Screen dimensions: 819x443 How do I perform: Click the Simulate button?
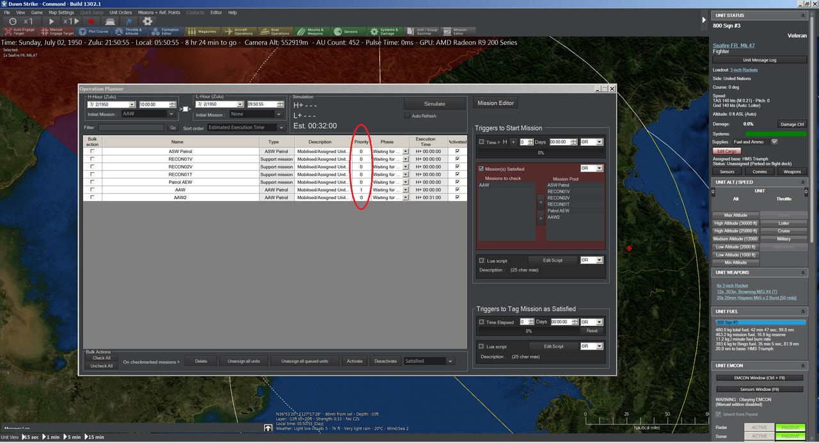click(x=435, y=104)
